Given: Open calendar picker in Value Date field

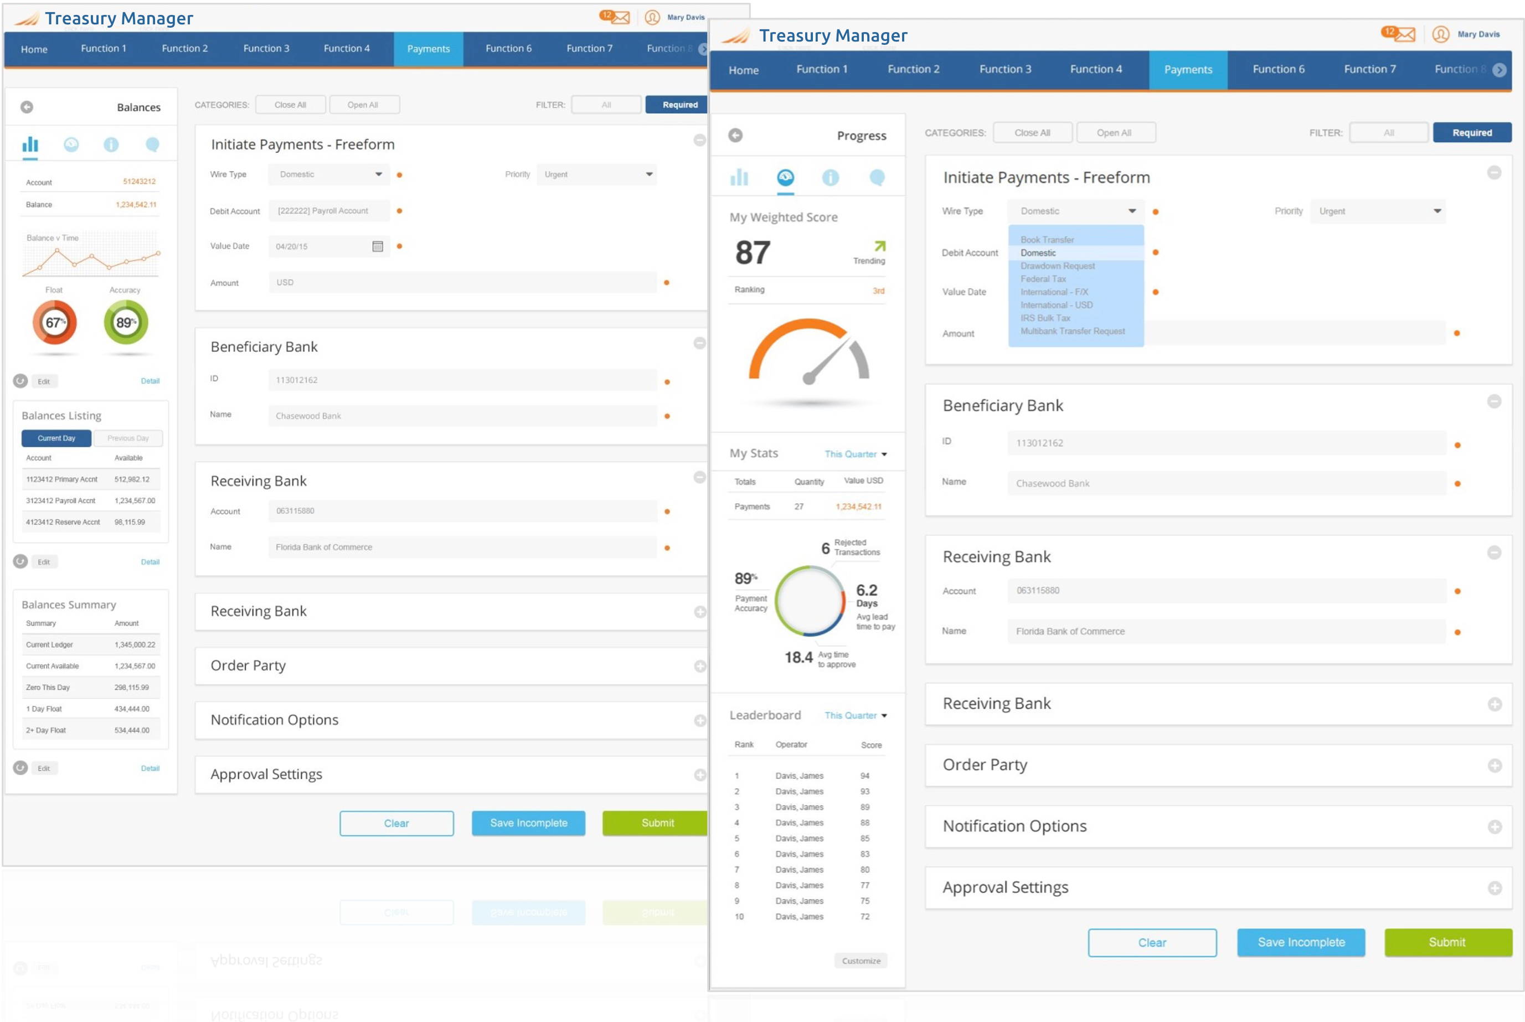Looking at the screenshot, I should coord(377,246).
